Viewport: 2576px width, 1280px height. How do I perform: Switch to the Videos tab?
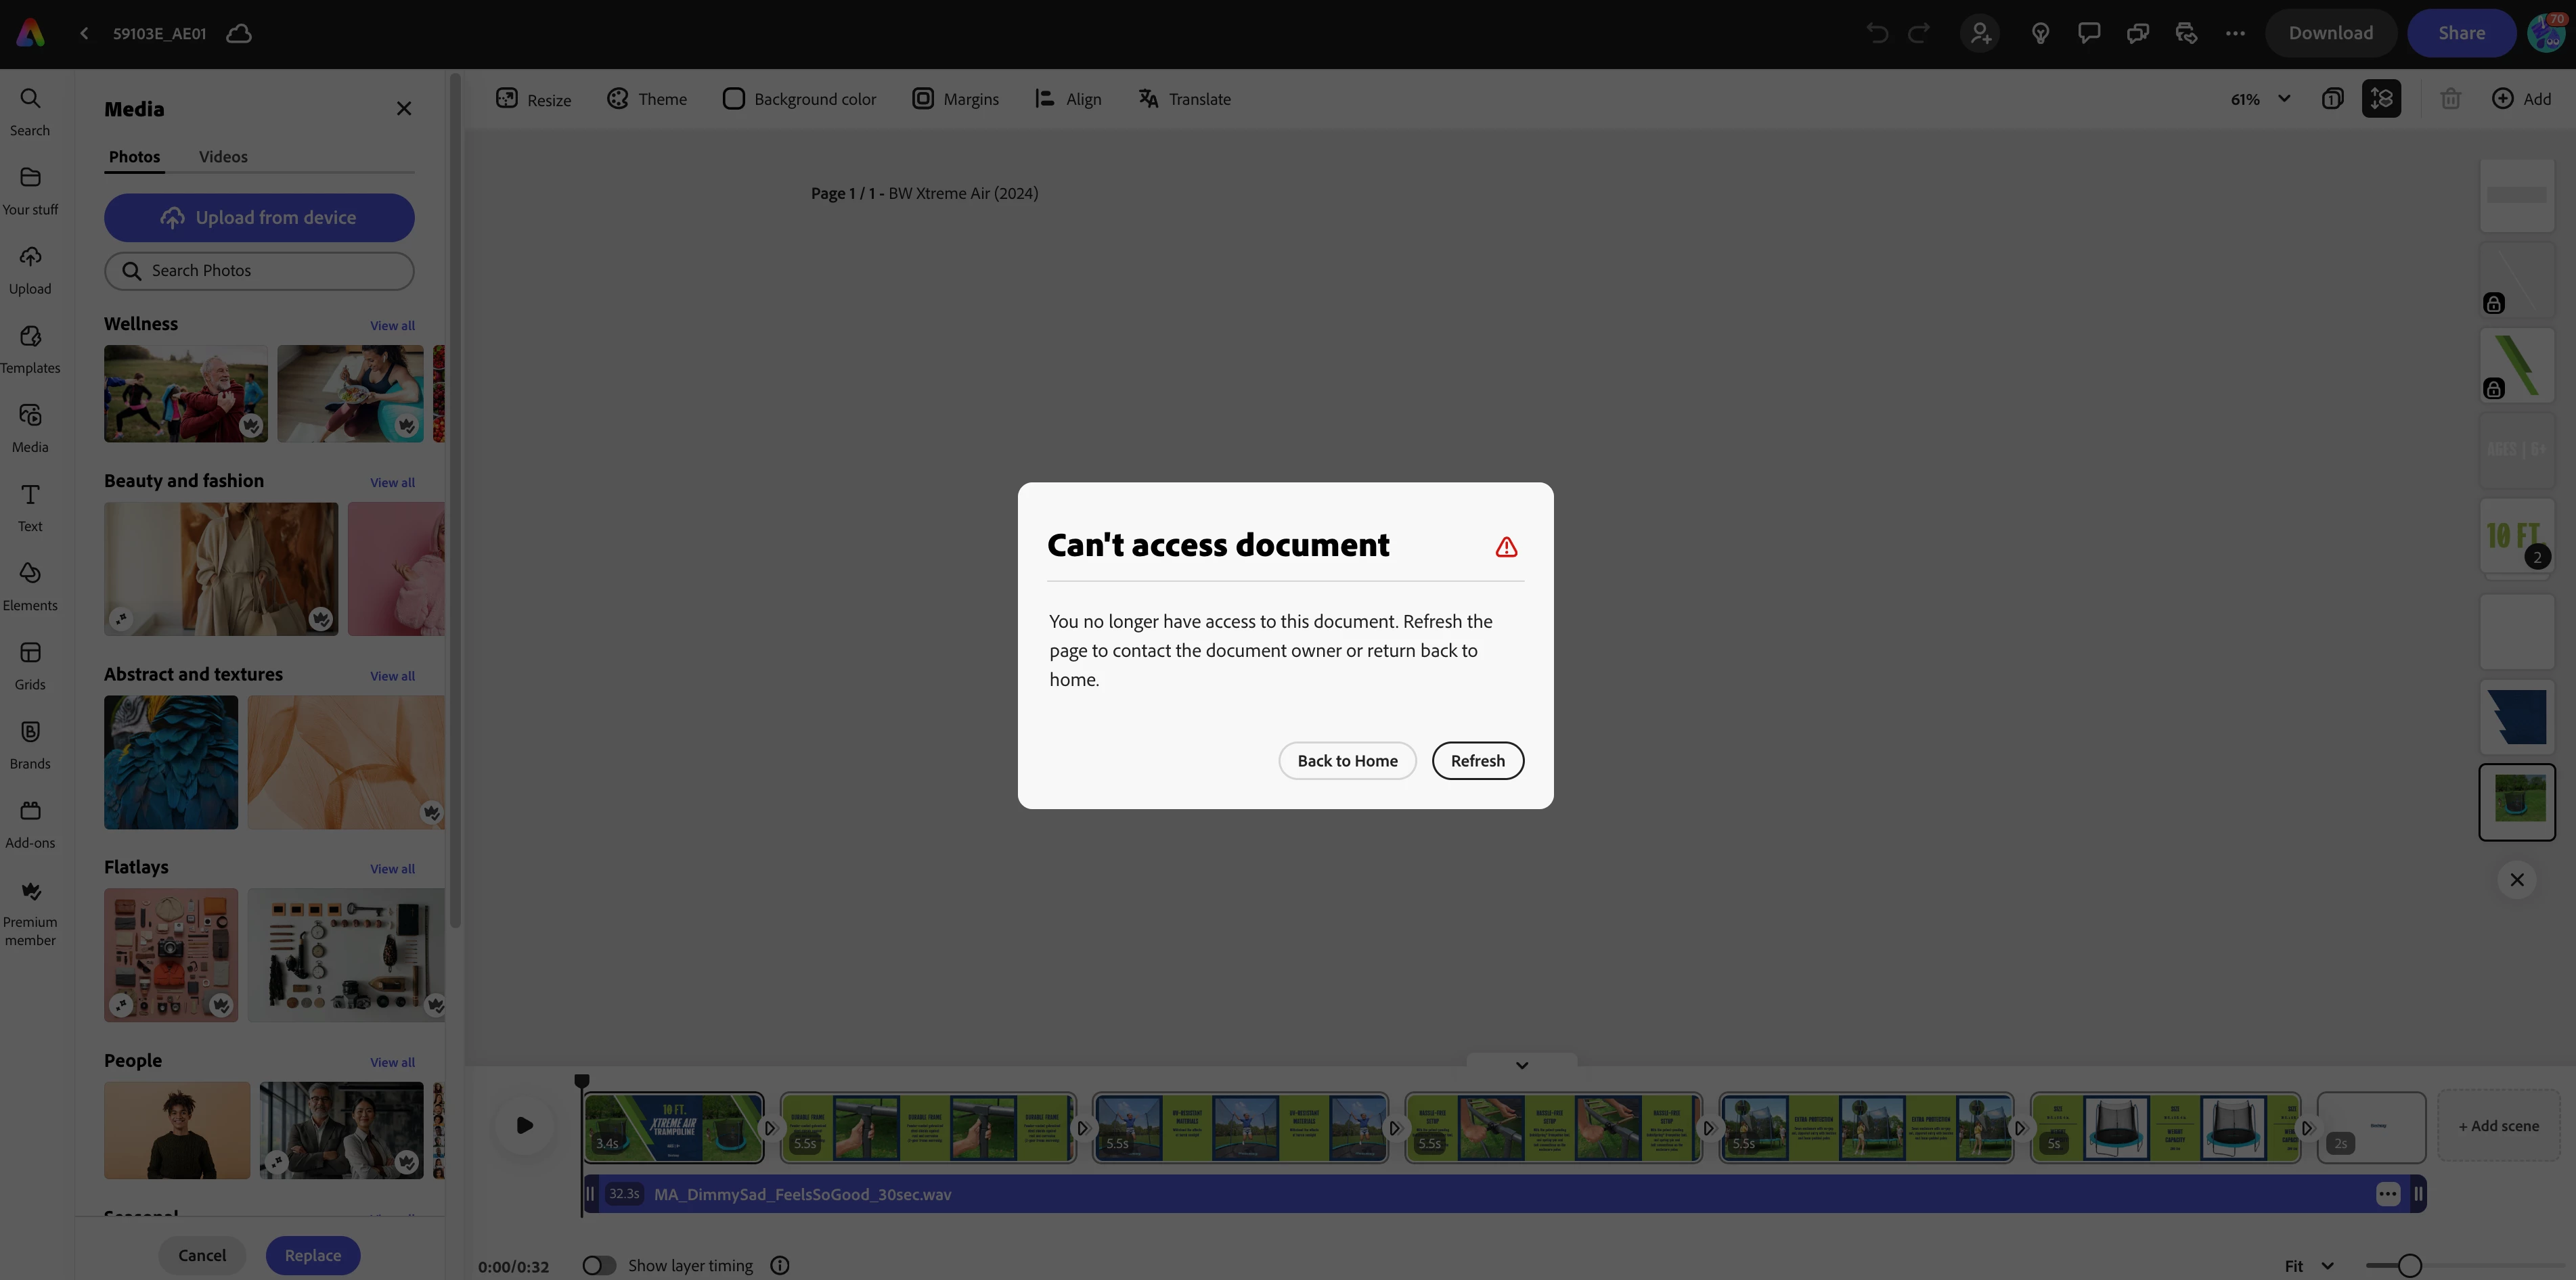pyautogui.click(x=223, y=157)
